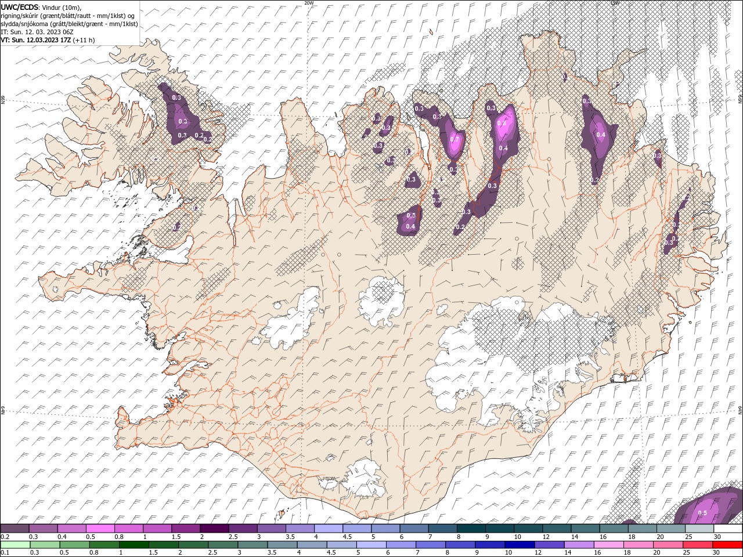Select the upper legend swatch between 4 and 4.5
The height and width of the screenshot is (557, 743).
[328, 529]
